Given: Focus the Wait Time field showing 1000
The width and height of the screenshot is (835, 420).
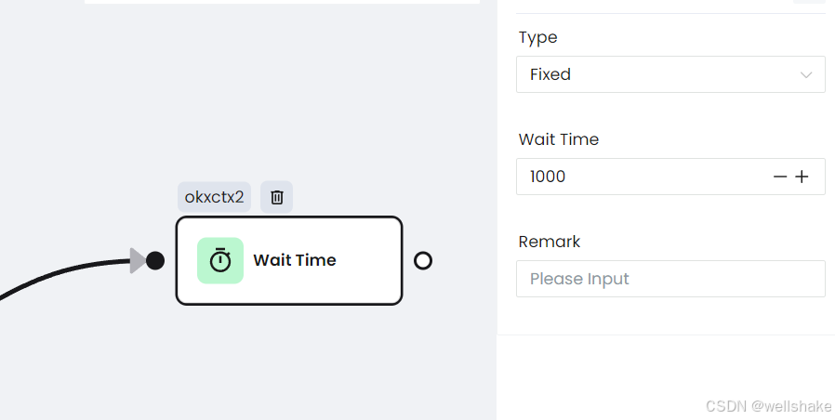Looking at the screenshot, I should 670,177.
